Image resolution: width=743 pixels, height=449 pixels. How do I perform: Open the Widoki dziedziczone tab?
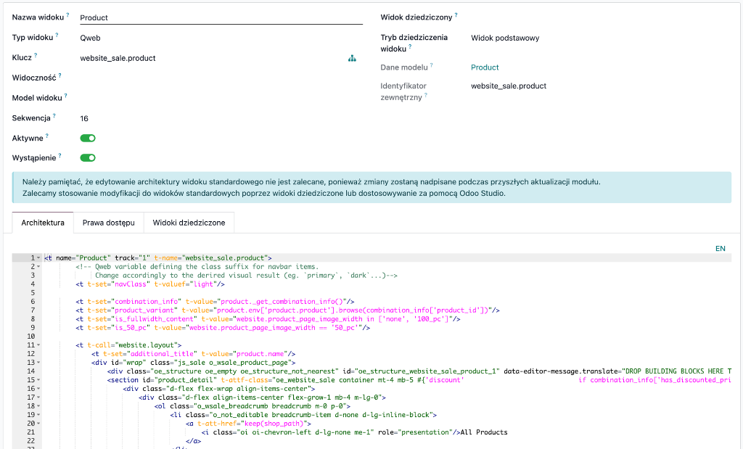[189, 223]
